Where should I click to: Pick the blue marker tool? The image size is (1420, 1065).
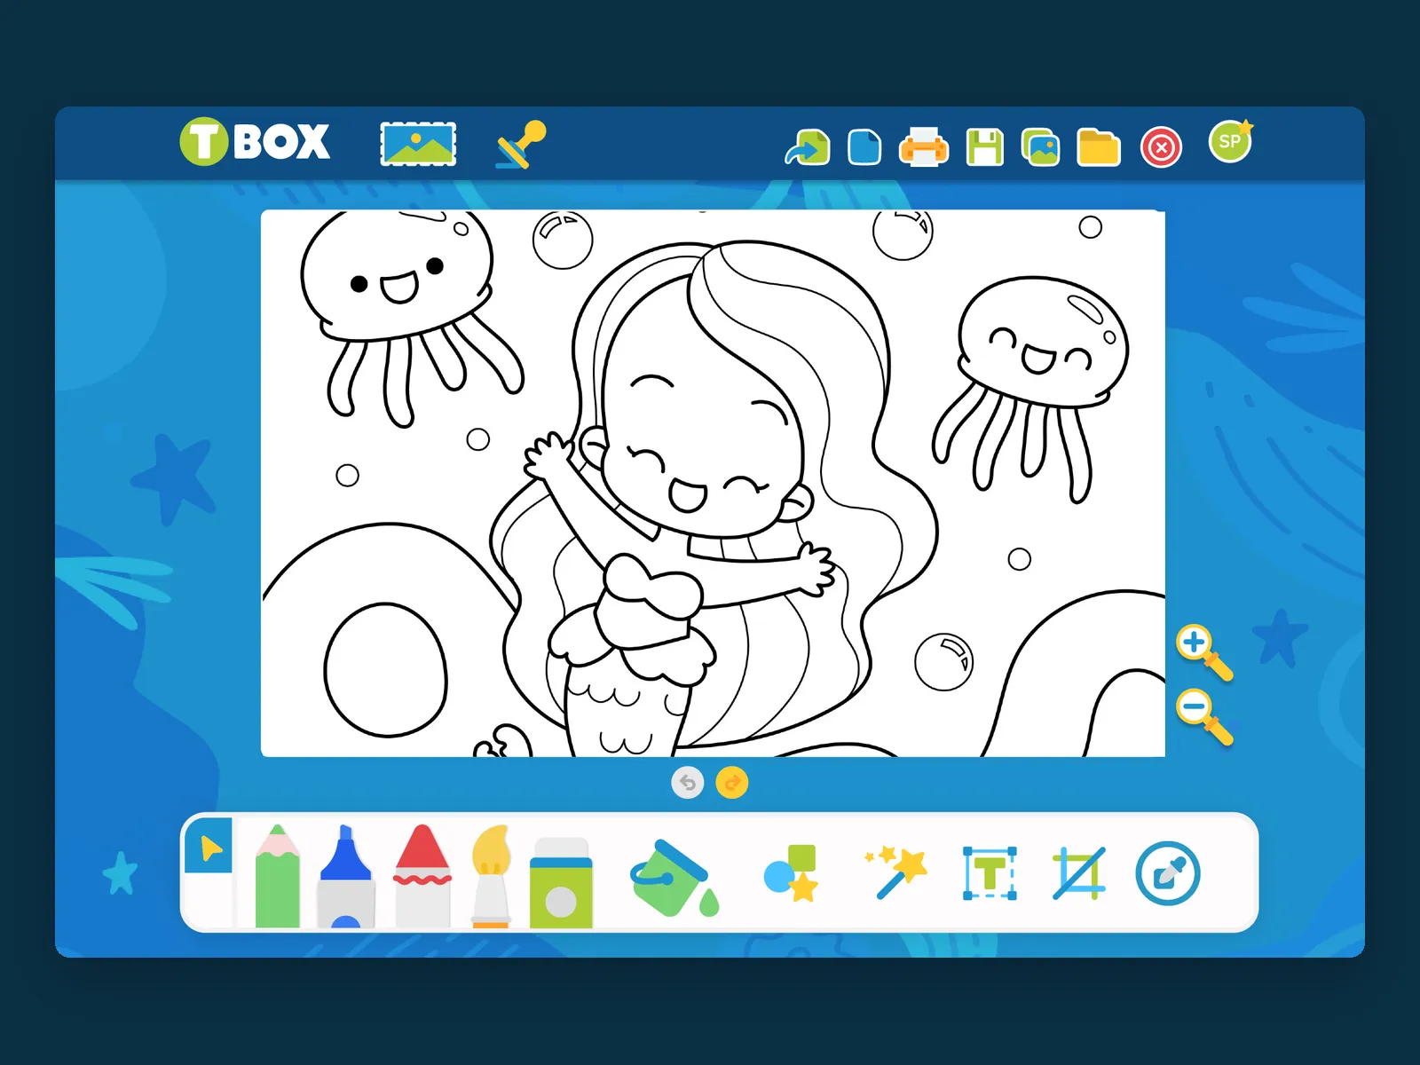[346, 877]
